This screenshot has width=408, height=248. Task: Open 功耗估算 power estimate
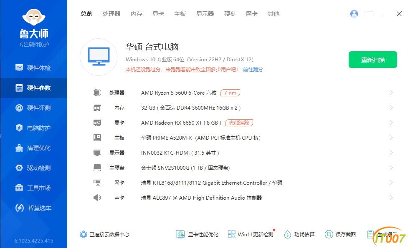pos(299,235)
